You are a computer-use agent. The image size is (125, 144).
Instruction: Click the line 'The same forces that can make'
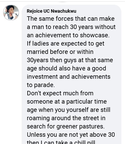[x=71, y=19]
